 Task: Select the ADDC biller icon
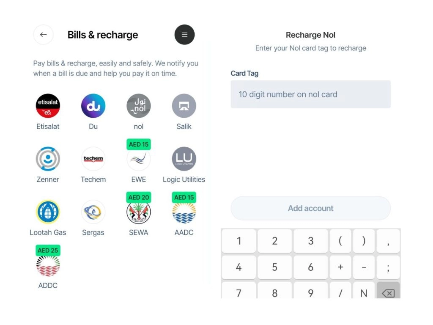pos(48,265)
